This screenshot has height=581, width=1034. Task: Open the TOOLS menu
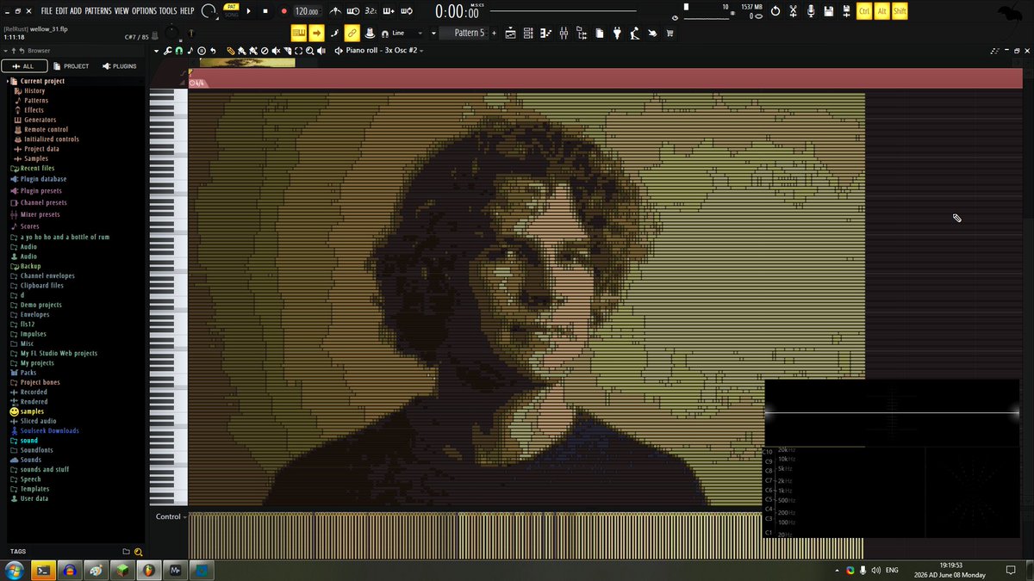167,10
